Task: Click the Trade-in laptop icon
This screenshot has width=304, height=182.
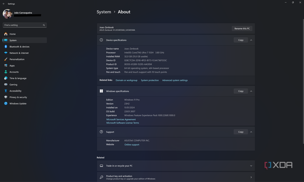Action: [101, 166]
